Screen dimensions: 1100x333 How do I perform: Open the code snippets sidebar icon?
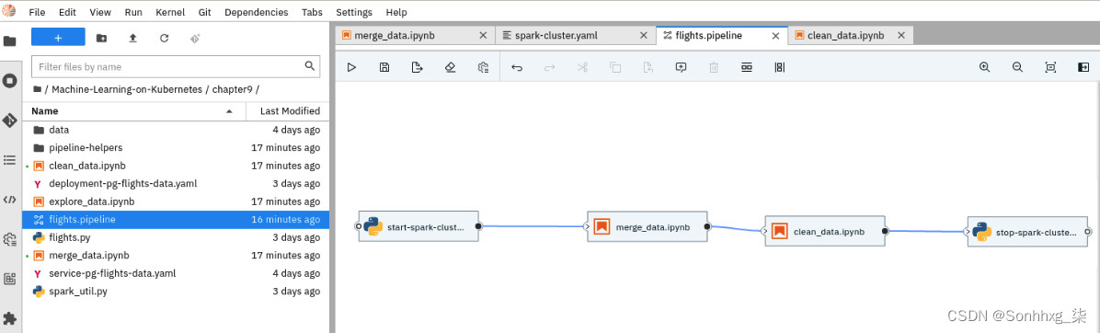(x=10, y=200)
